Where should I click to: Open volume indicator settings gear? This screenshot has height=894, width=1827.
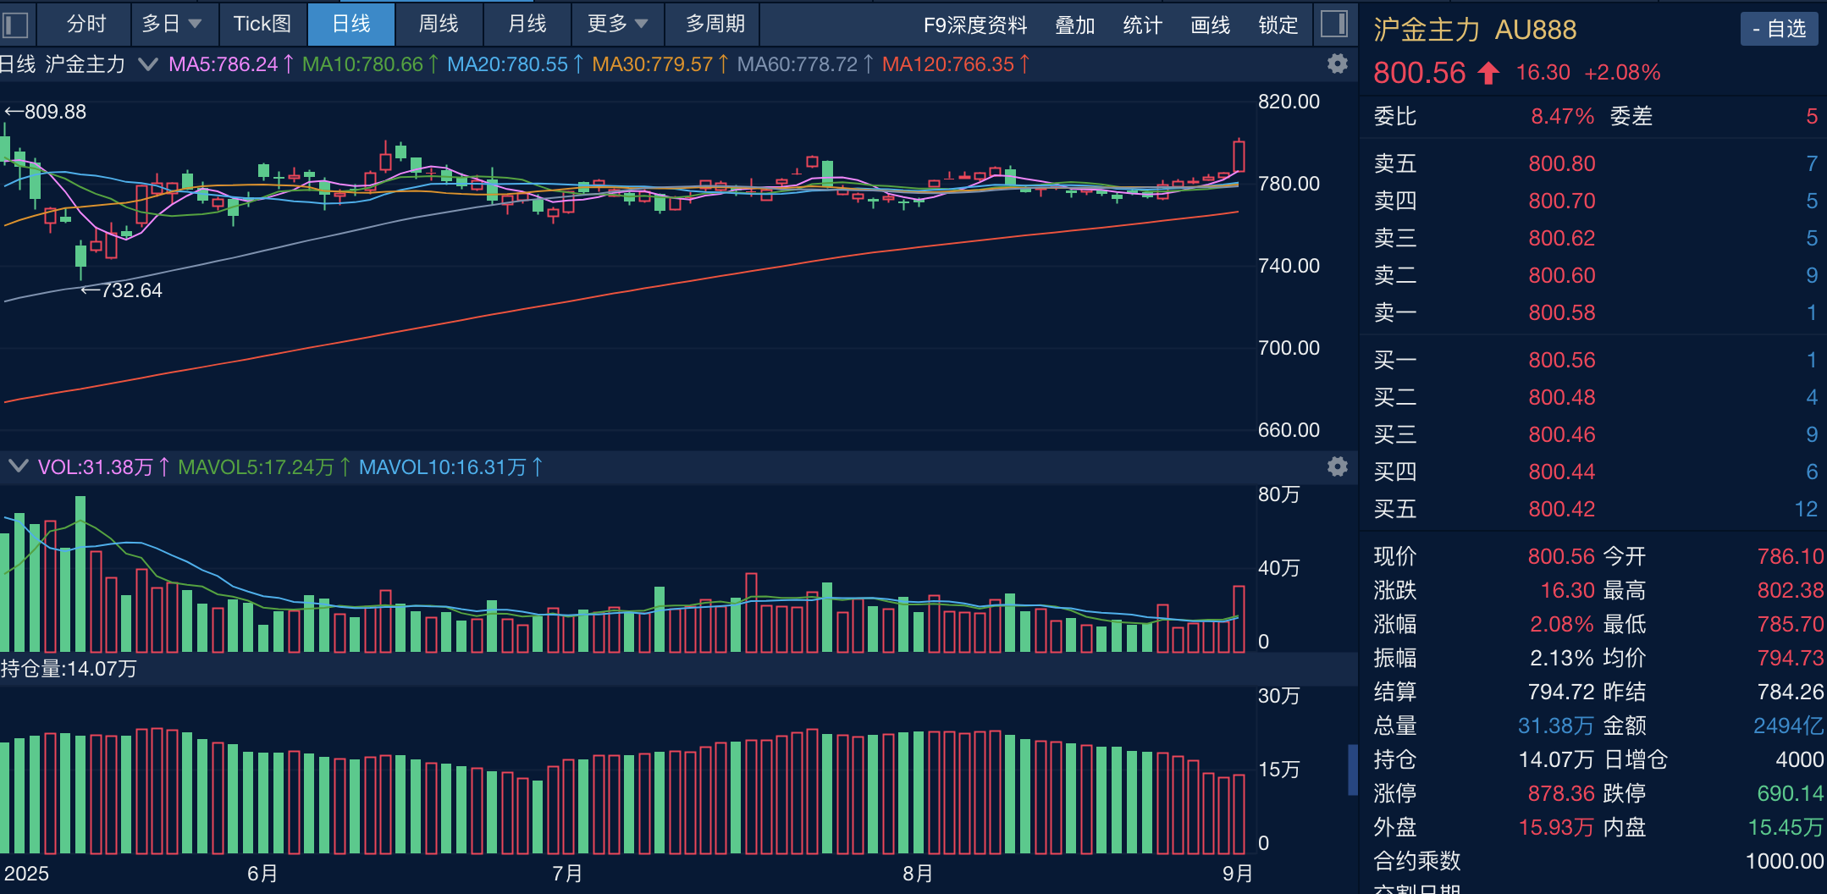[x=1338, y=466]
